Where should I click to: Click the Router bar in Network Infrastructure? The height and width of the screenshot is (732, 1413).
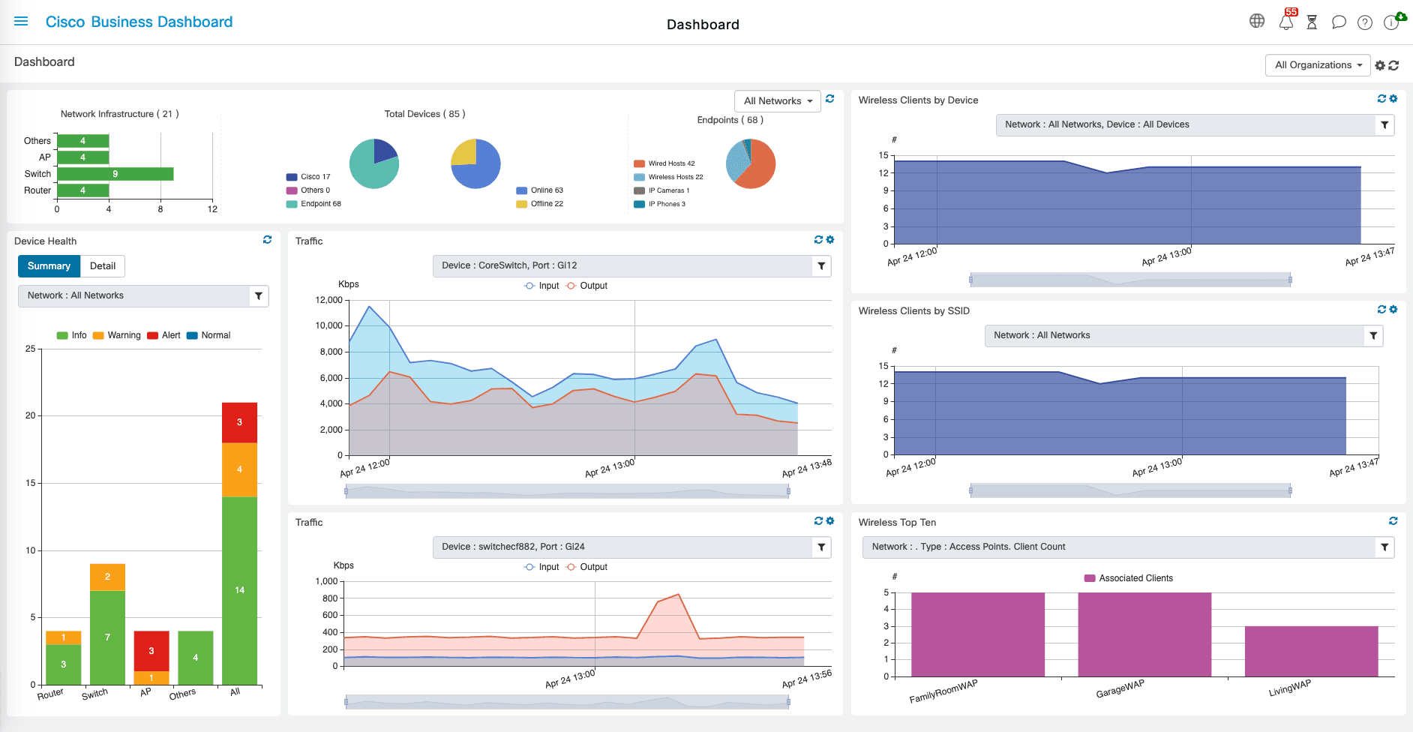click(x=83, y=190)
